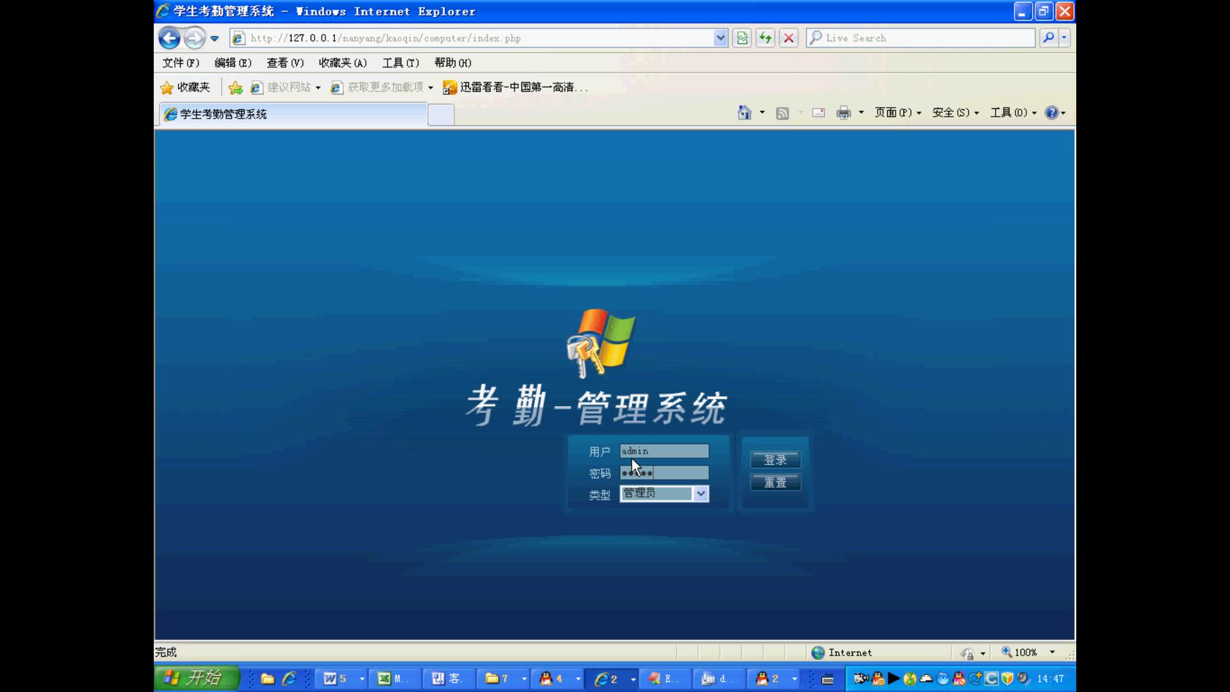This screenshot has width=1230, height=692.
Task: Open the 文件(F) menu
Action: [x=181, y=63]
